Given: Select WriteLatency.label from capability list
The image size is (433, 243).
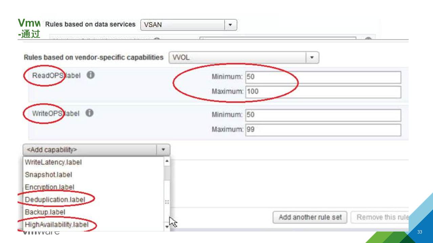Looking at the screenshot, I should coord(53,162).
